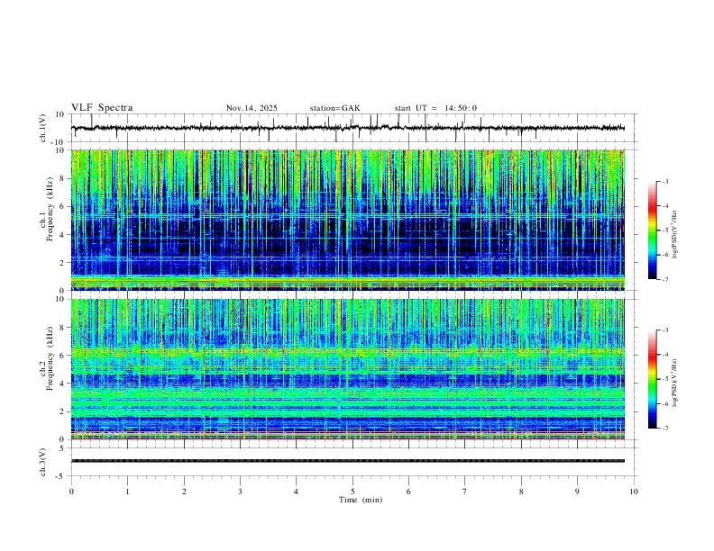Click the '-4' tick on ch.2 color bar
Viewport: 714px width, 551px height.
(x=665, y=355)
